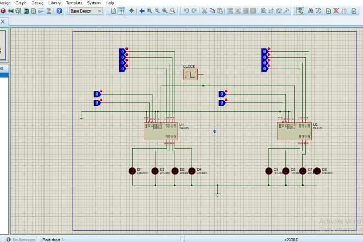Image resolution: width=363 pixels, height=242 pixels.
Task: Open the Template menu
Action: [x=74, y=3]
